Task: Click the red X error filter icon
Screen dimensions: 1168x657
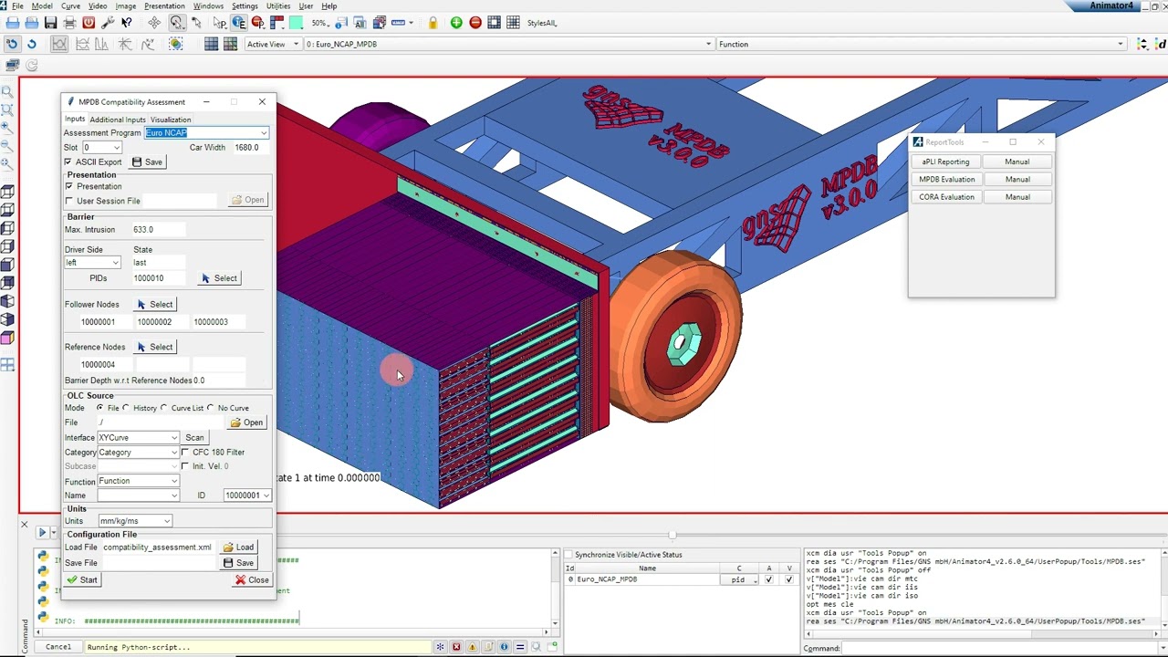Action: 456,647
